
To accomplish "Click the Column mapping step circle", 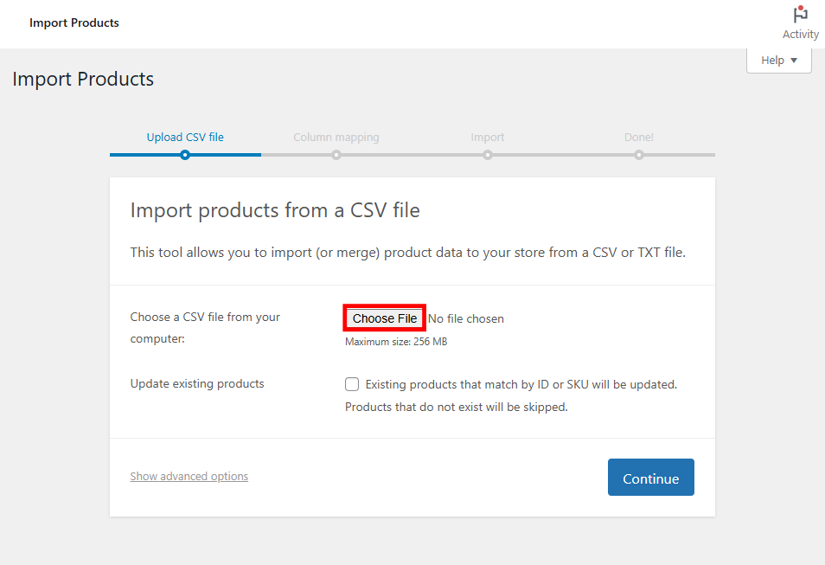I will [336, 155].
